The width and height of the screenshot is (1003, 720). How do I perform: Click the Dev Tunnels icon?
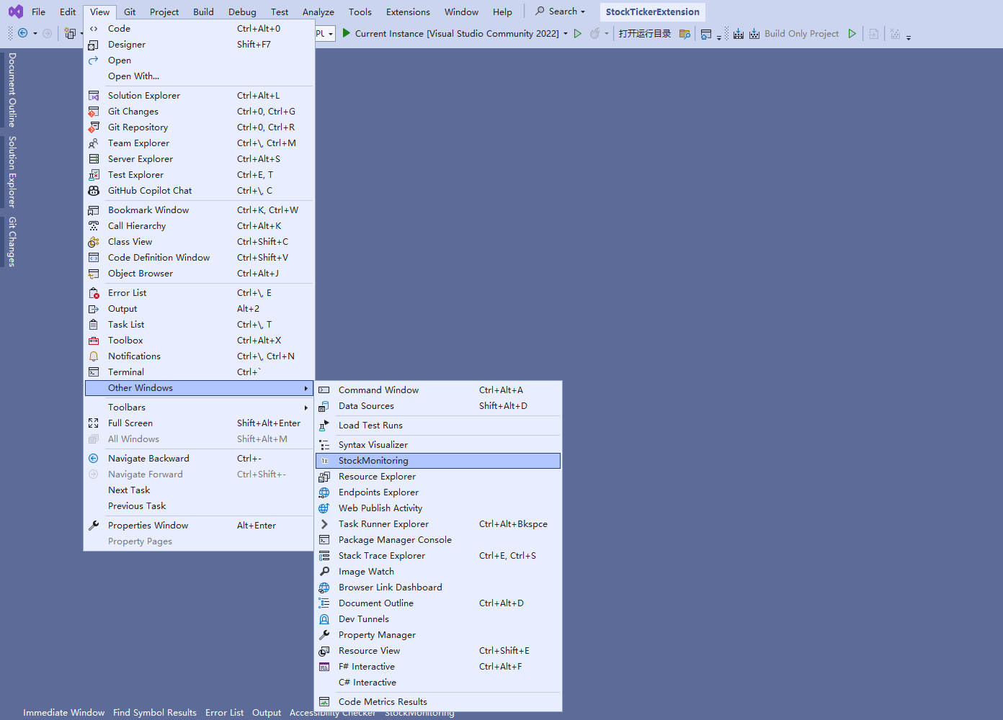(324, 619)
